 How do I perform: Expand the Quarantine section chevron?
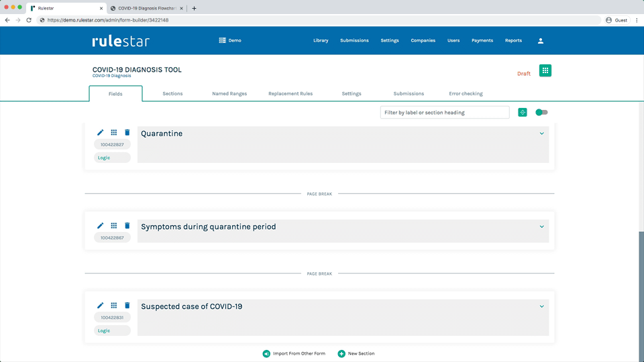coord(542,133)
